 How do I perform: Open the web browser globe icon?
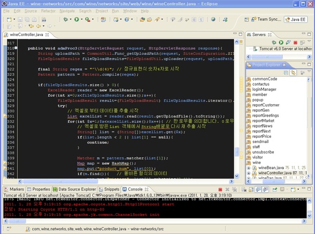pos(213,19)
